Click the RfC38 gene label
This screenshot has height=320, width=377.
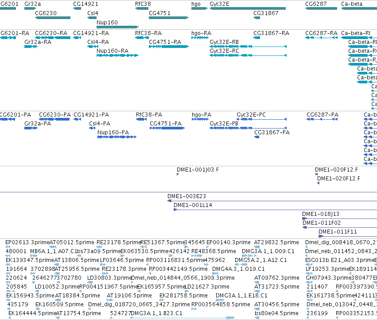coord(143,4)
